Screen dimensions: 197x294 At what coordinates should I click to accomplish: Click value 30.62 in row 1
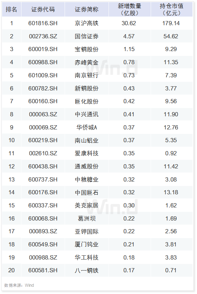[x=129, y=23]
